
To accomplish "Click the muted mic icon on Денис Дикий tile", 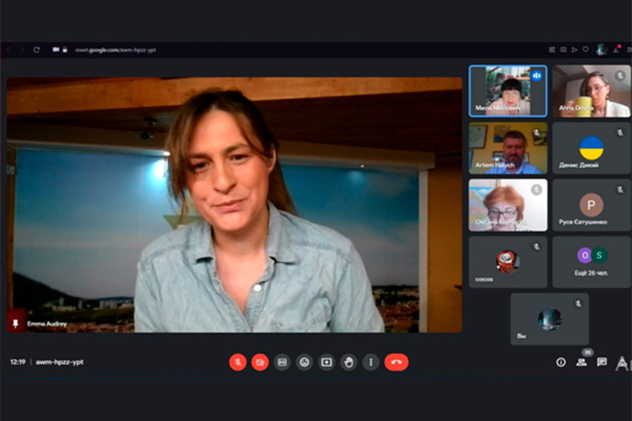I will tap(620, 132).
